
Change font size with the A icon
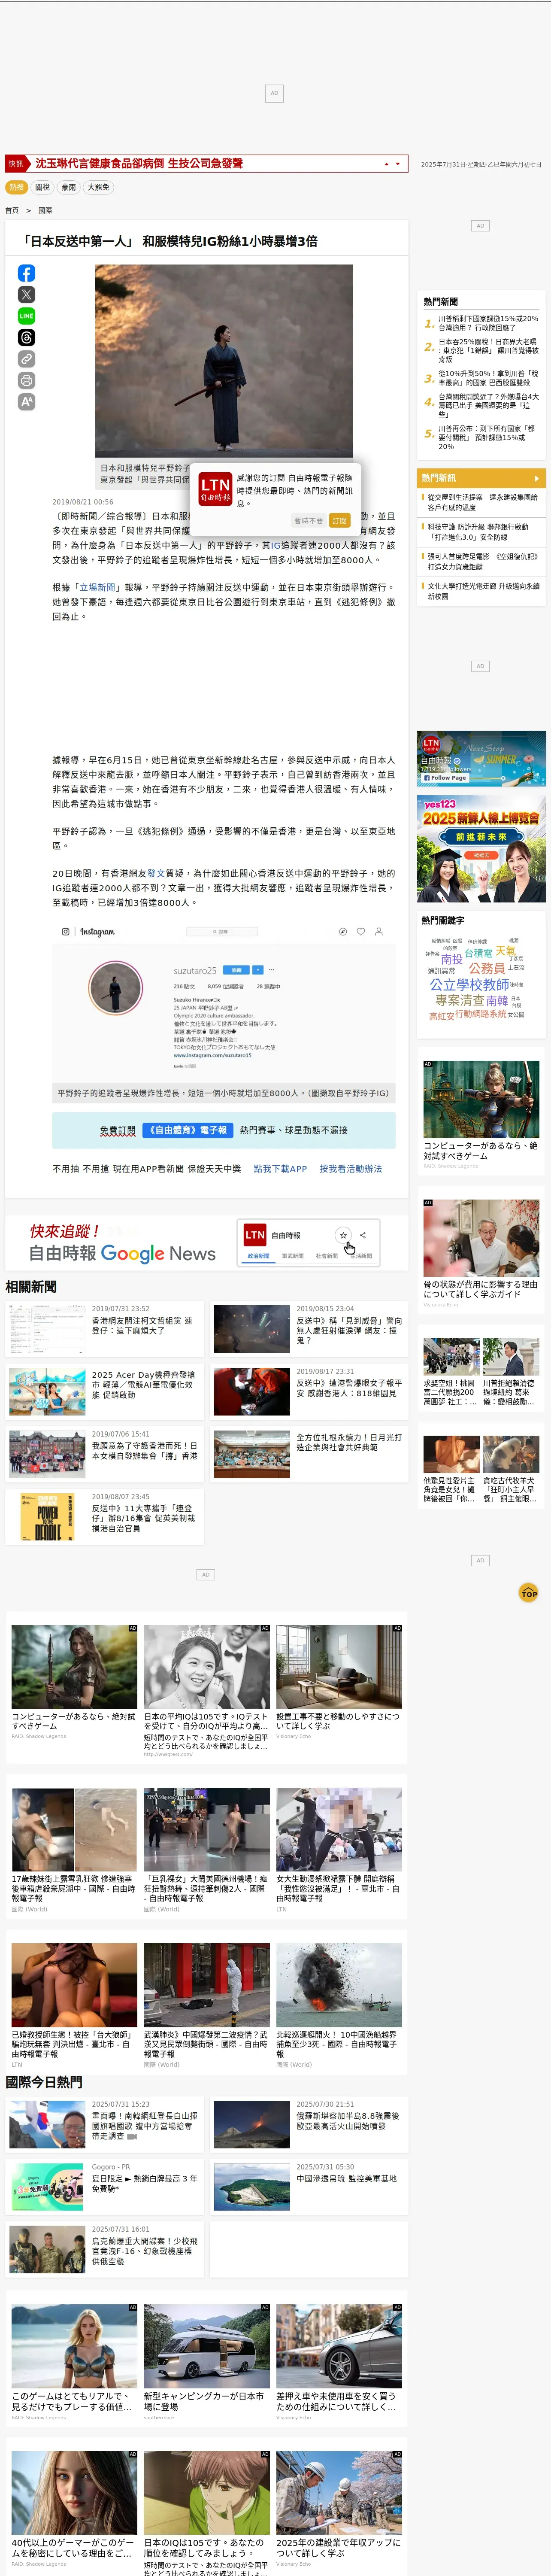pyautogui.click(x=27, y=402)
